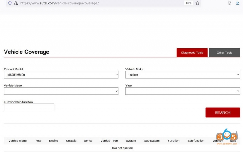
Task: Click the Vehicle Model column header
Action: [18, 141]
